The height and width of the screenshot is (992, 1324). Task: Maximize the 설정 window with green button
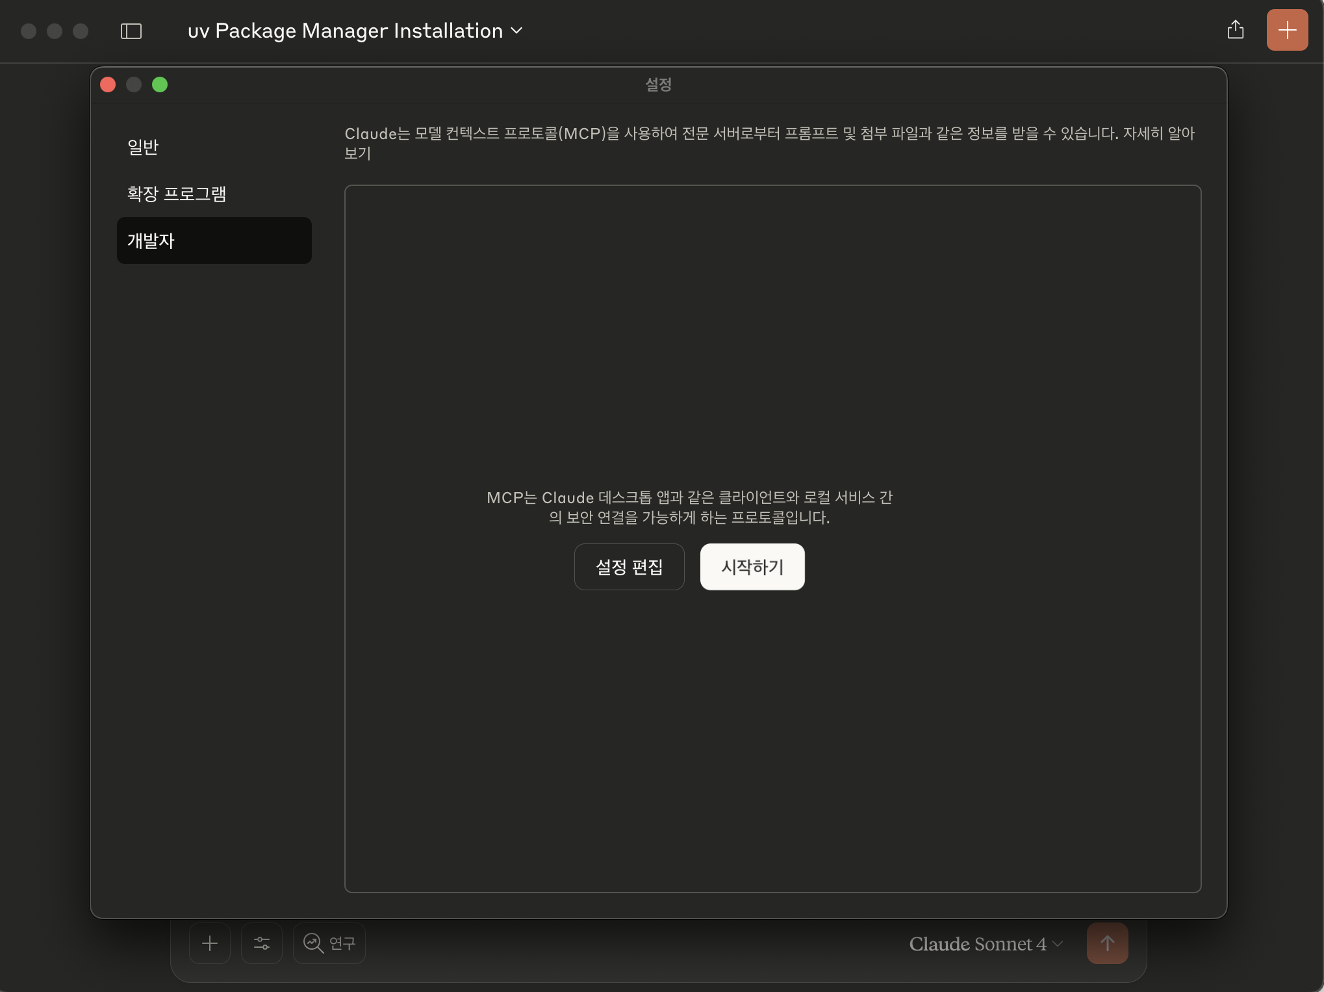160,85
